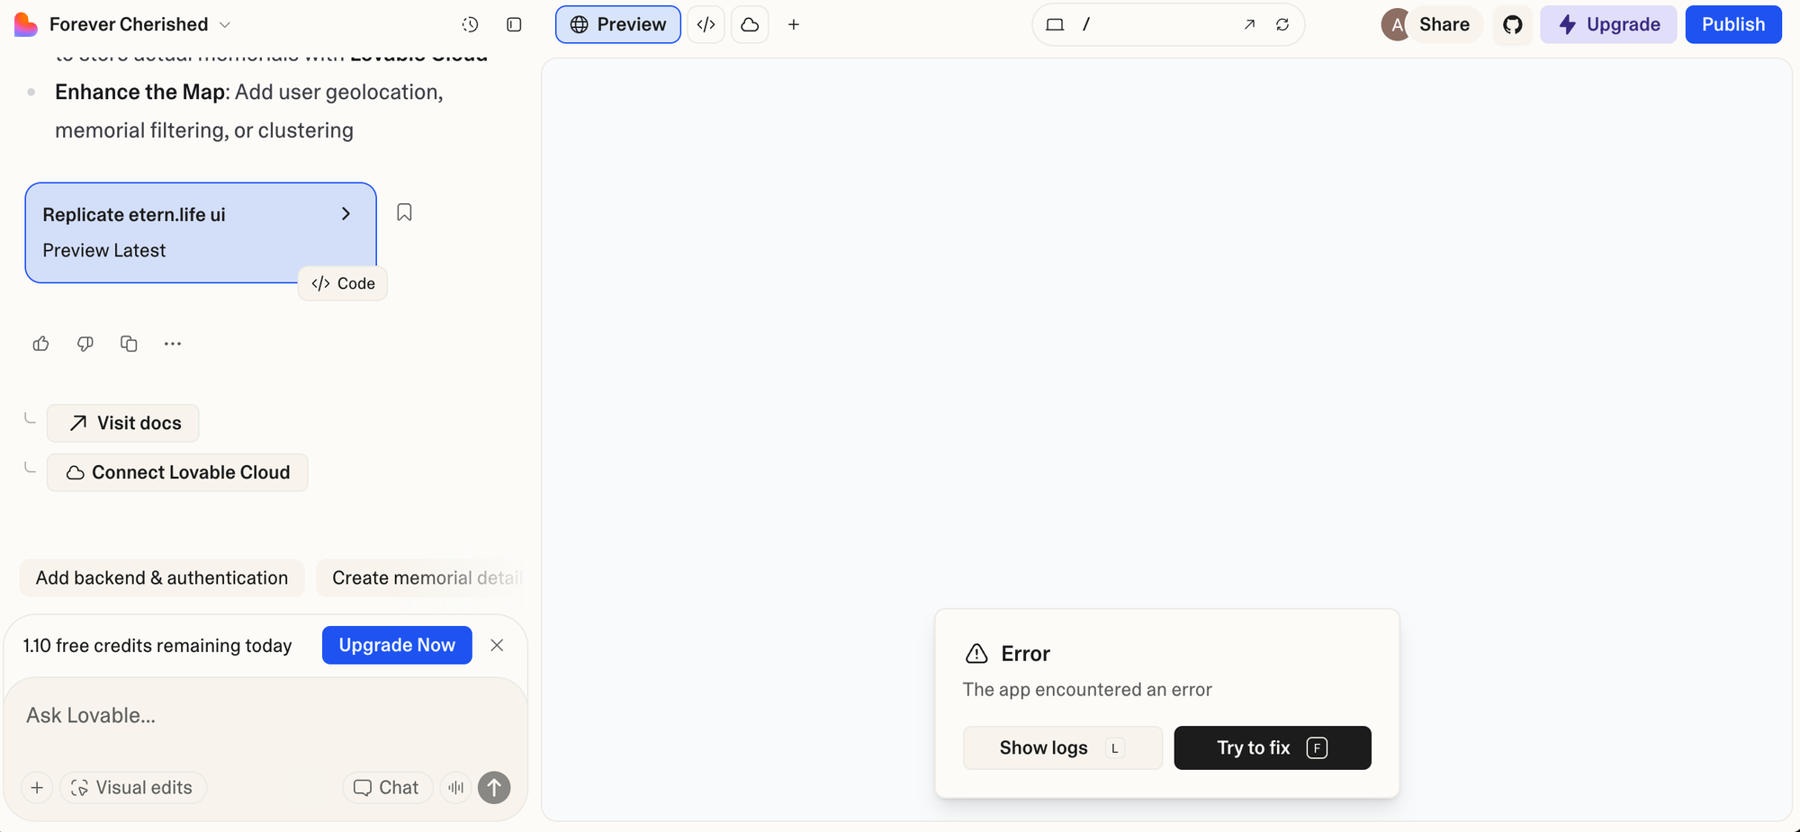Open the GitHub integration icon

1513,24
